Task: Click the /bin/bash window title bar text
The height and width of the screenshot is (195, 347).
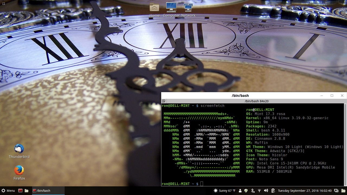Action: tap(240, 96)
